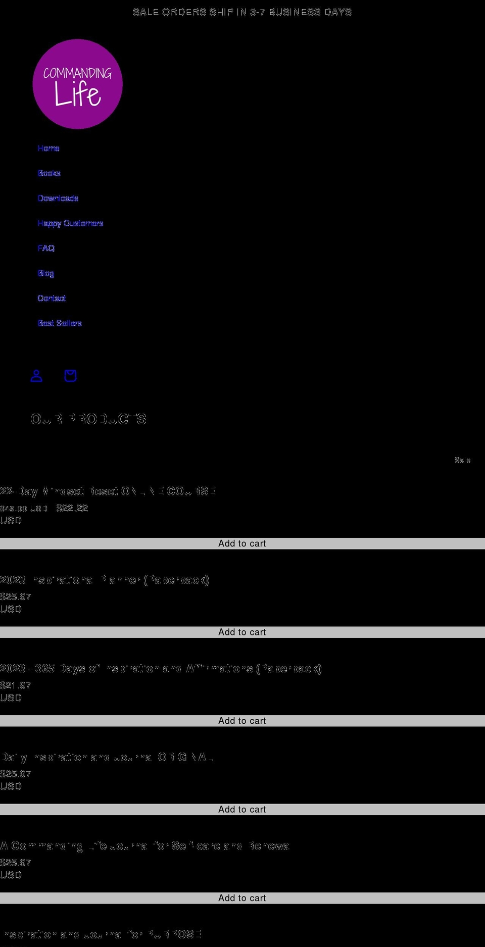The width and height of the screenshot is (485, 947).
Task: Open Inspiration and Journal for PURPOSE product
Action: pyautogui.click(x=101, y=934)
